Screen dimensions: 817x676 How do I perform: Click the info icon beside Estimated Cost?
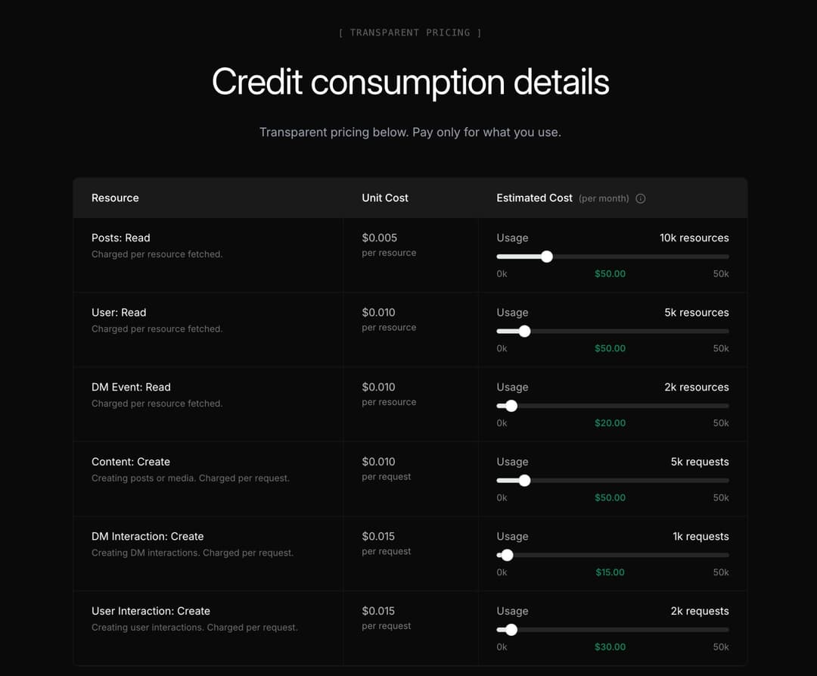[640, 198]
